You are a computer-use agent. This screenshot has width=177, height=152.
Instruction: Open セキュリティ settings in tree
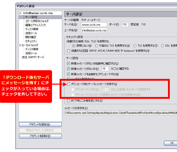click(x=31, y=41)
